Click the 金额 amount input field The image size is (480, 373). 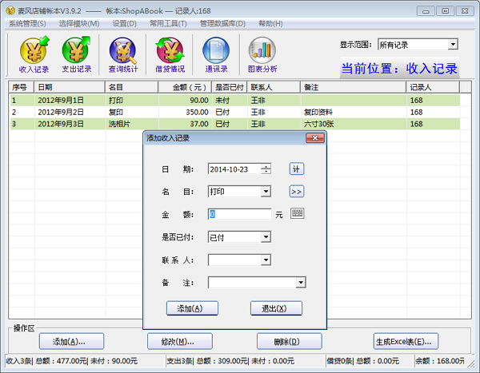(x=239, y=214)
